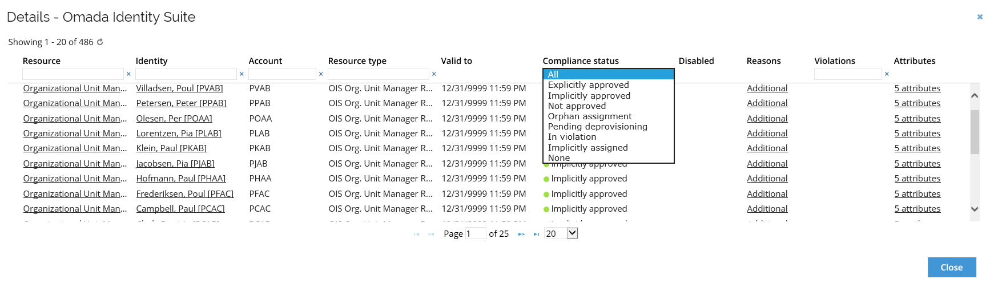990x287 pixels.
Task: Clear the Violations filter field
Action: 887,74
